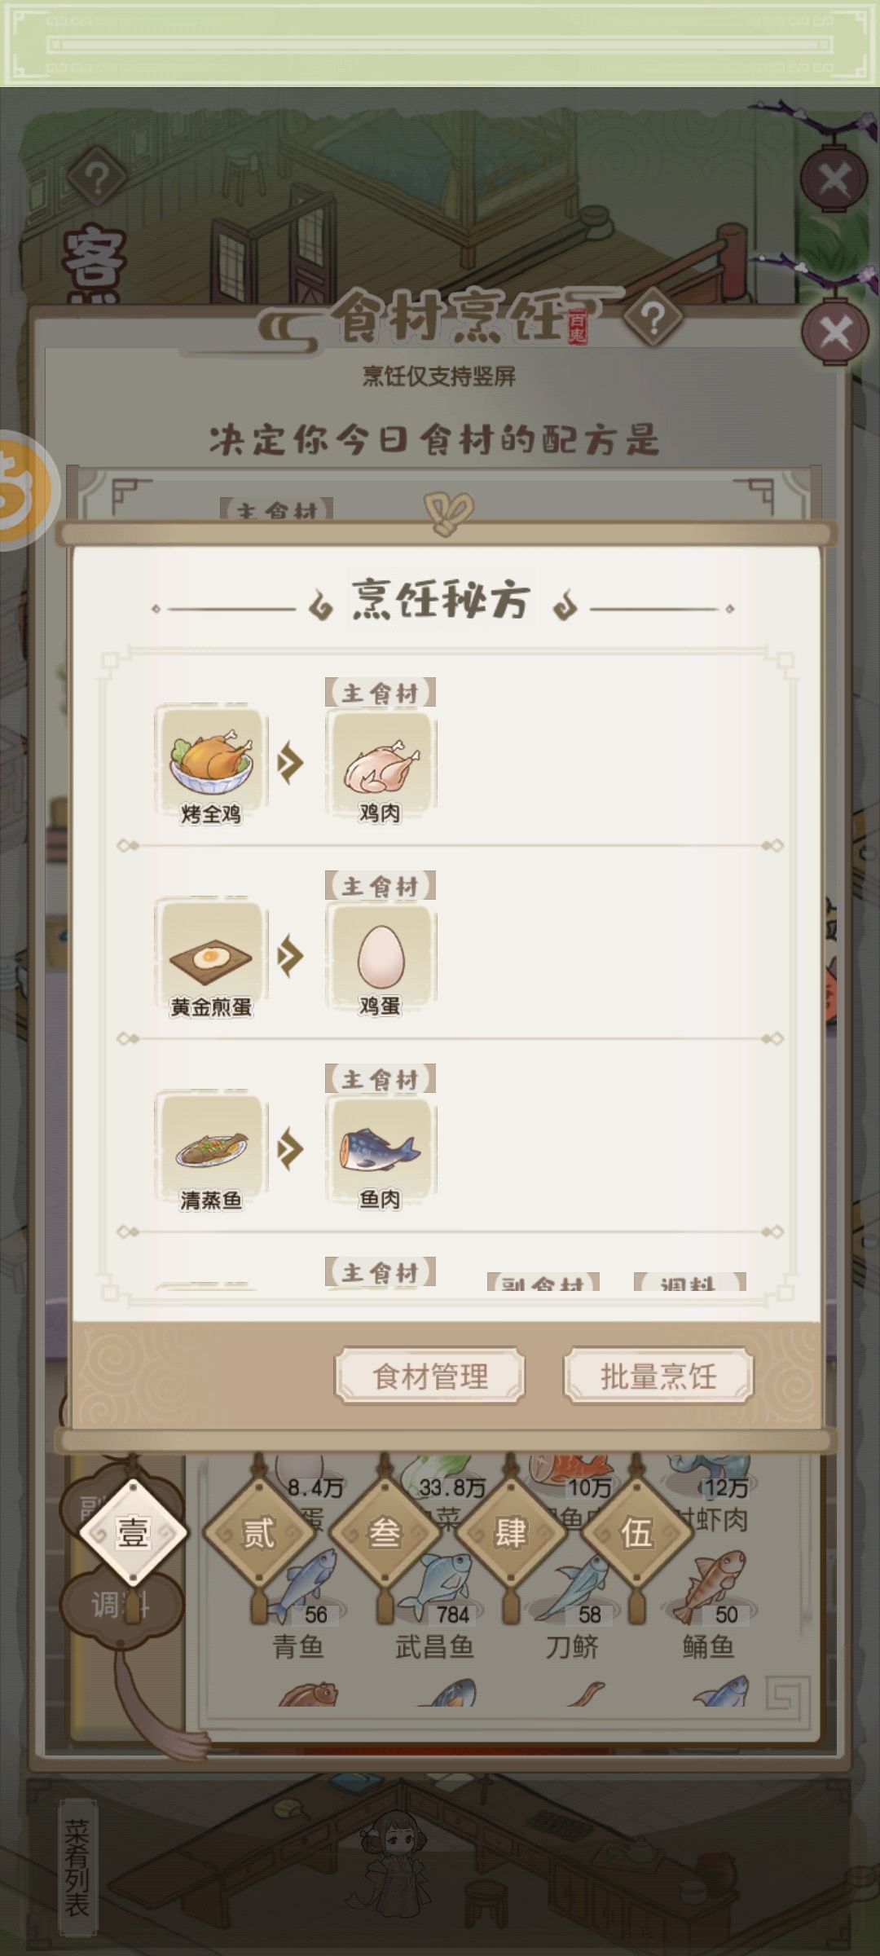Open 食材管理 ingredient management
The height and width of the screenshot is (1956, 880).
point(430,1376)
